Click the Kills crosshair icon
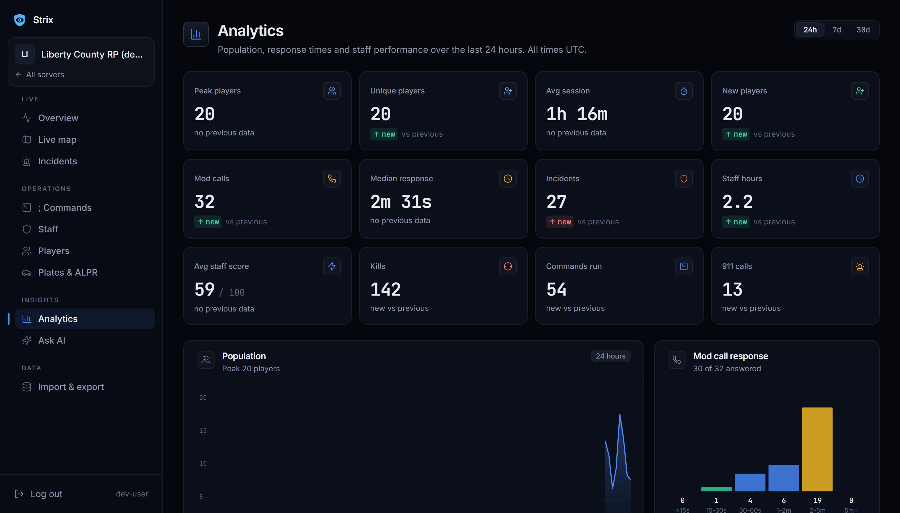The width and height of the screenshot is (900, 513). [x=508, y=266]
